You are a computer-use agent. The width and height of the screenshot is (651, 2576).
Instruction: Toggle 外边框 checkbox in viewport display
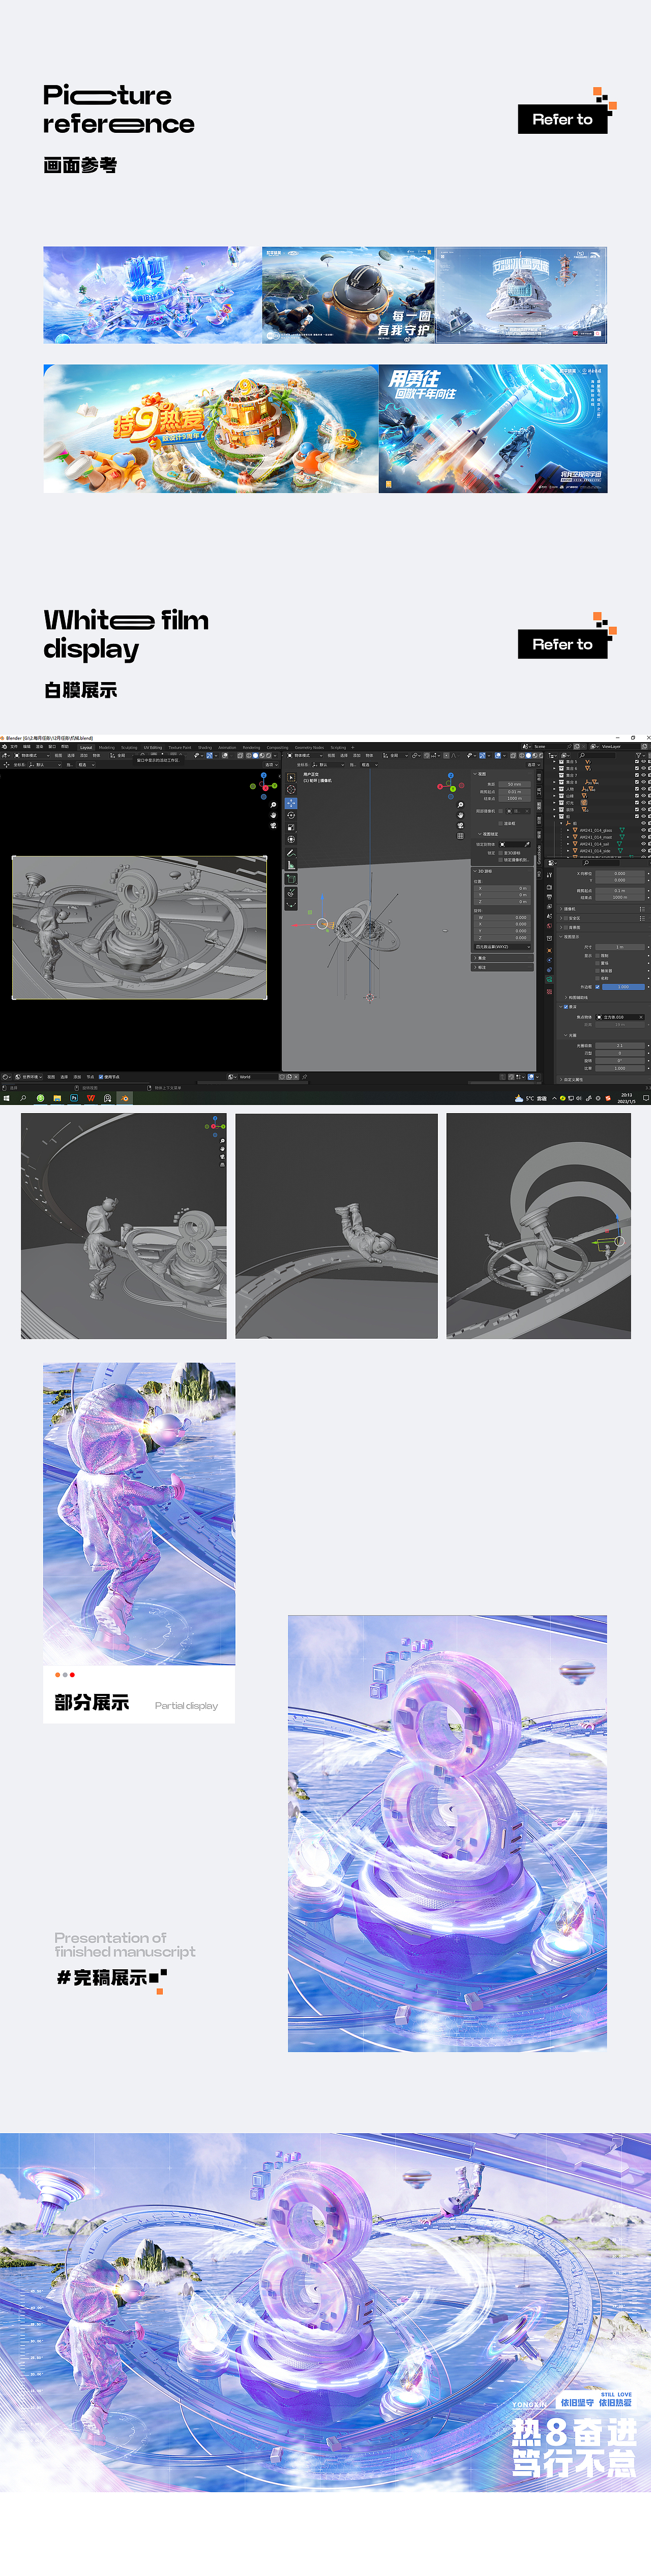[x=597, y=987]
